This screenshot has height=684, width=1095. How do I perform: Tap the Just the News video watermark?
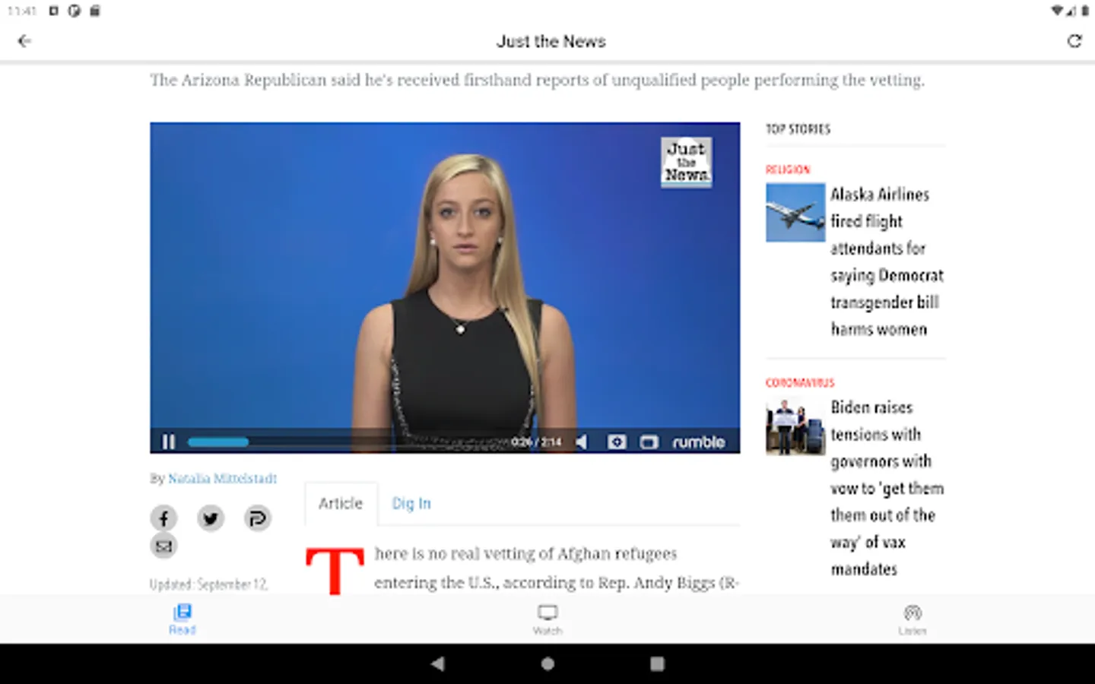pyautogui.click(x=686, y=162)
